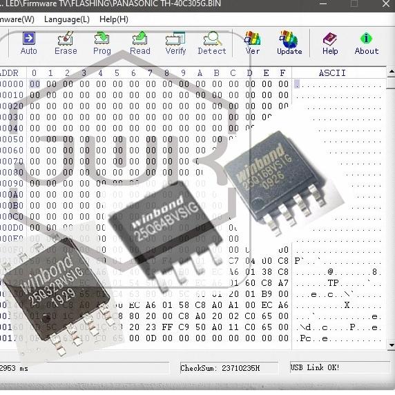This screenshot has width=395, height=395.
Task: Click the ASCII column header
Action: tap(332, 73)
